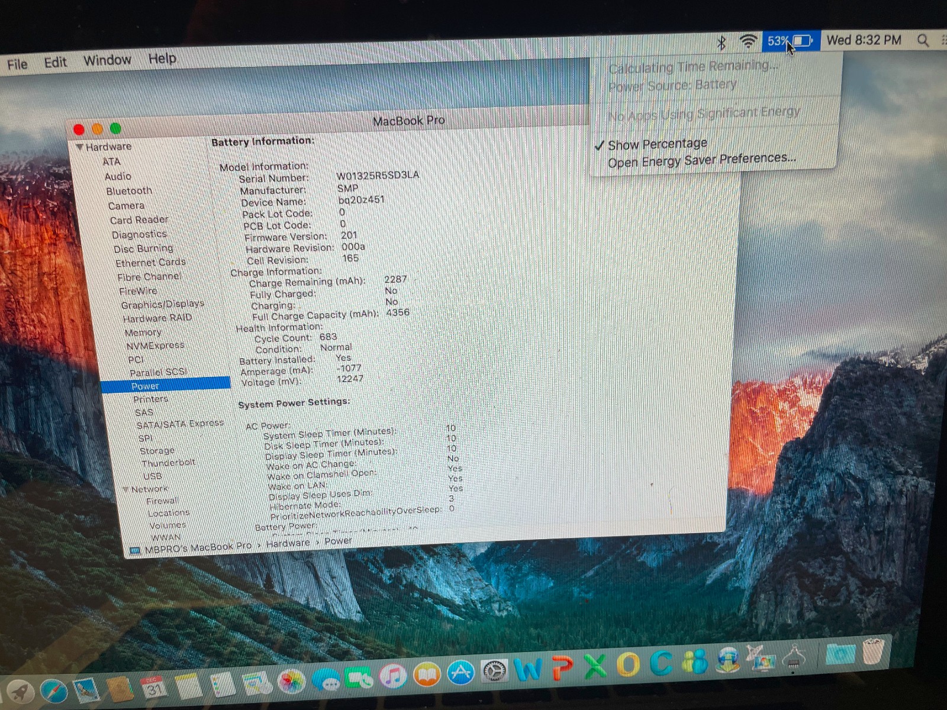The height and width of the screenshot is (710, 947).
Task: Open the yellow Notes app in dock
Action: [189, 686]
